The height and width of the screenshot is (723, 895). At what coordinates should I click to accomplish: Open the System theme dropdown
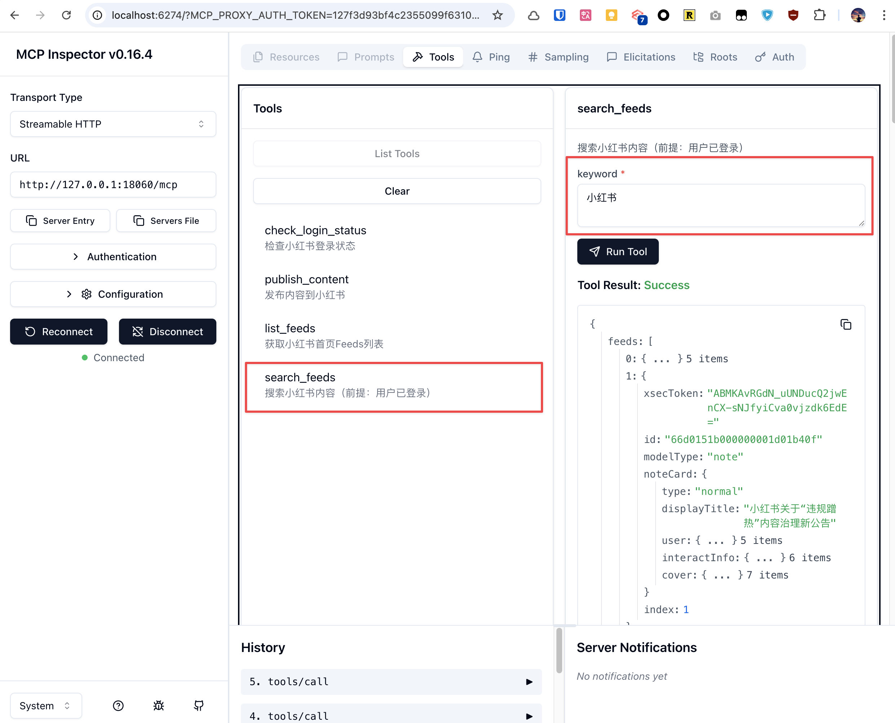[x=46, y=705]
